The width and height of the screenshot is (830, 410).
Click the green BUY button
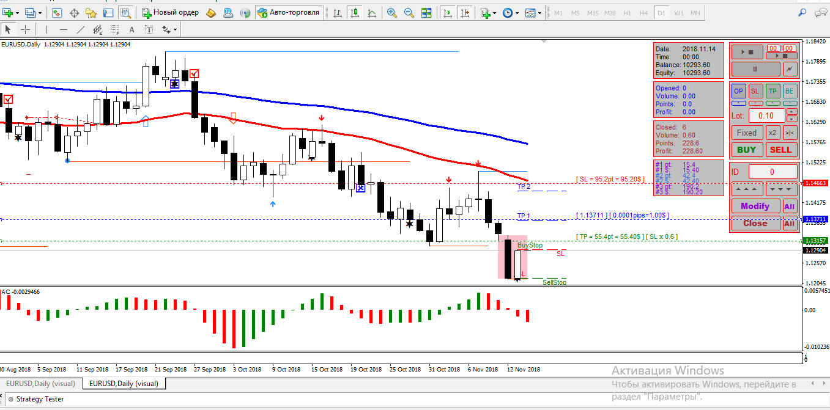pyautogui.click(x=747, y=150)
